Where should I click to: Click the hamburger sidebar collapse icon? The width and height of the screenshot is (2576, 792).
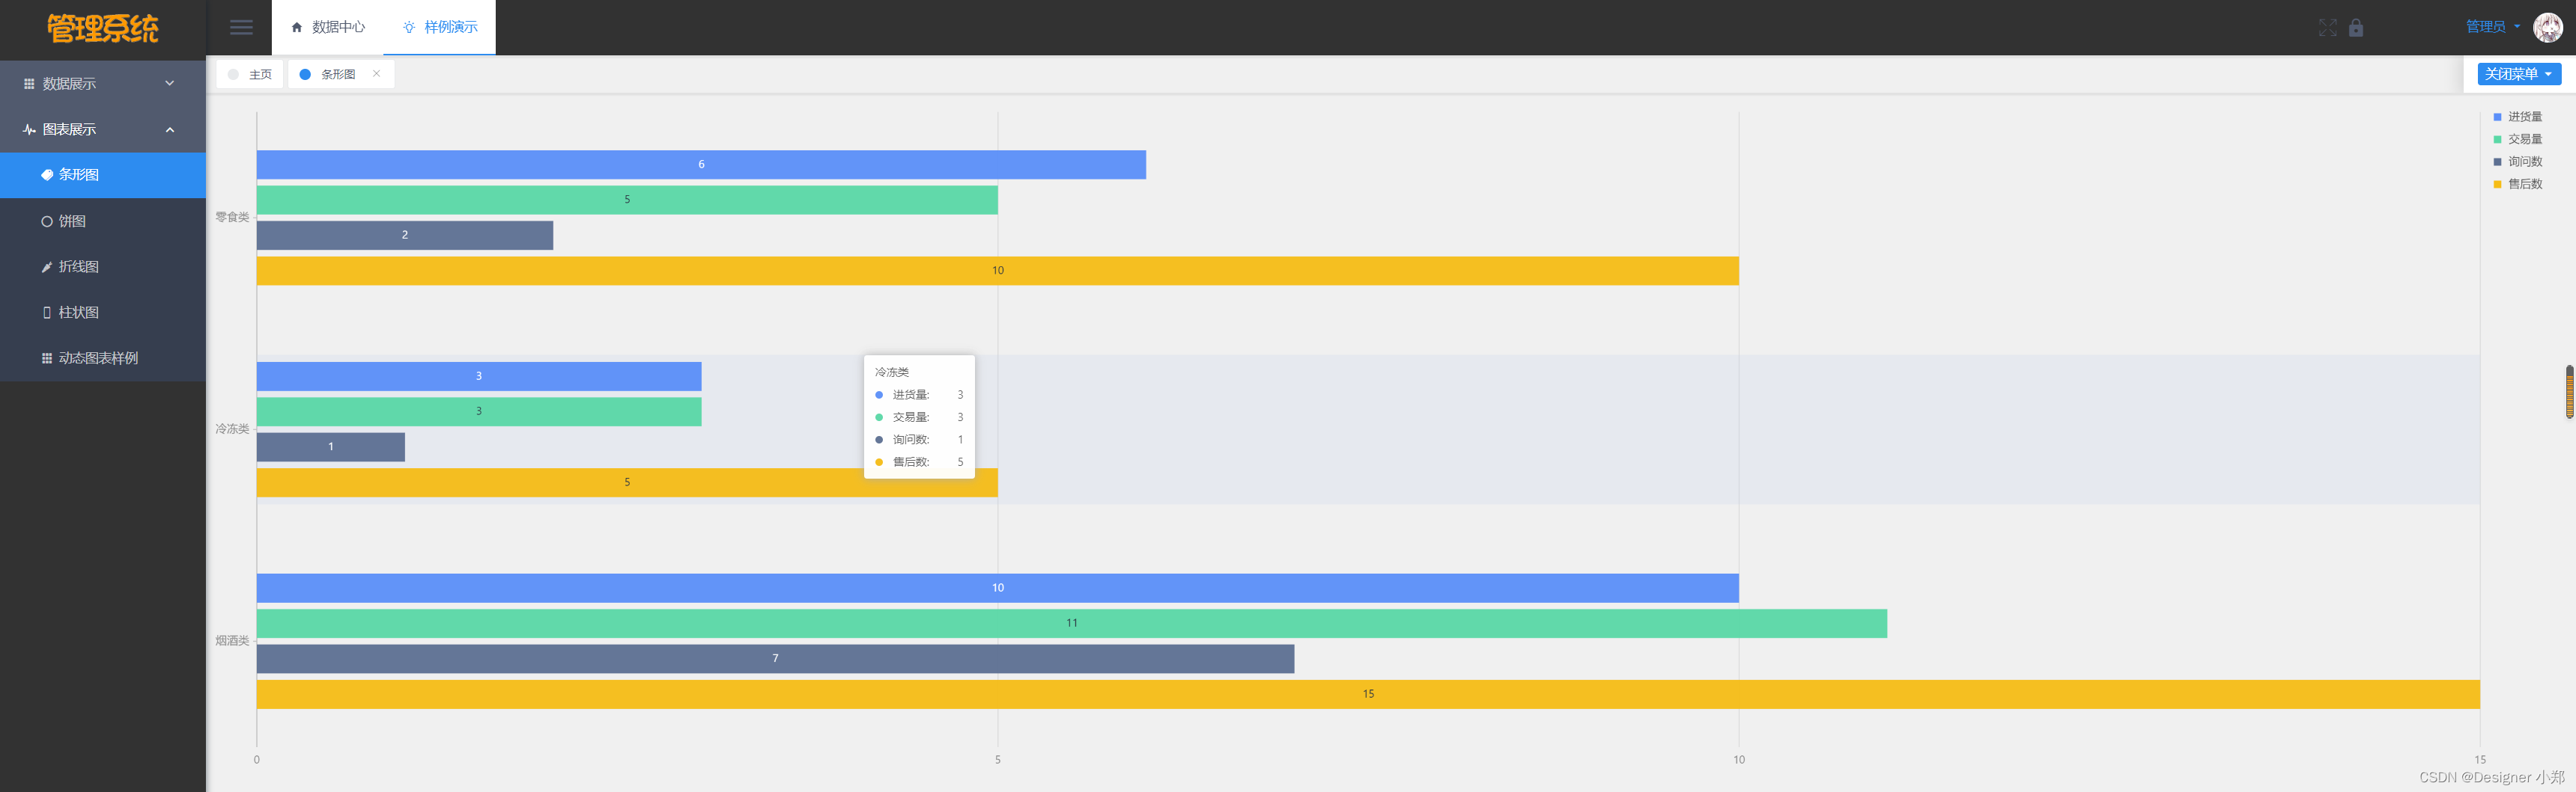coord(241,27)
